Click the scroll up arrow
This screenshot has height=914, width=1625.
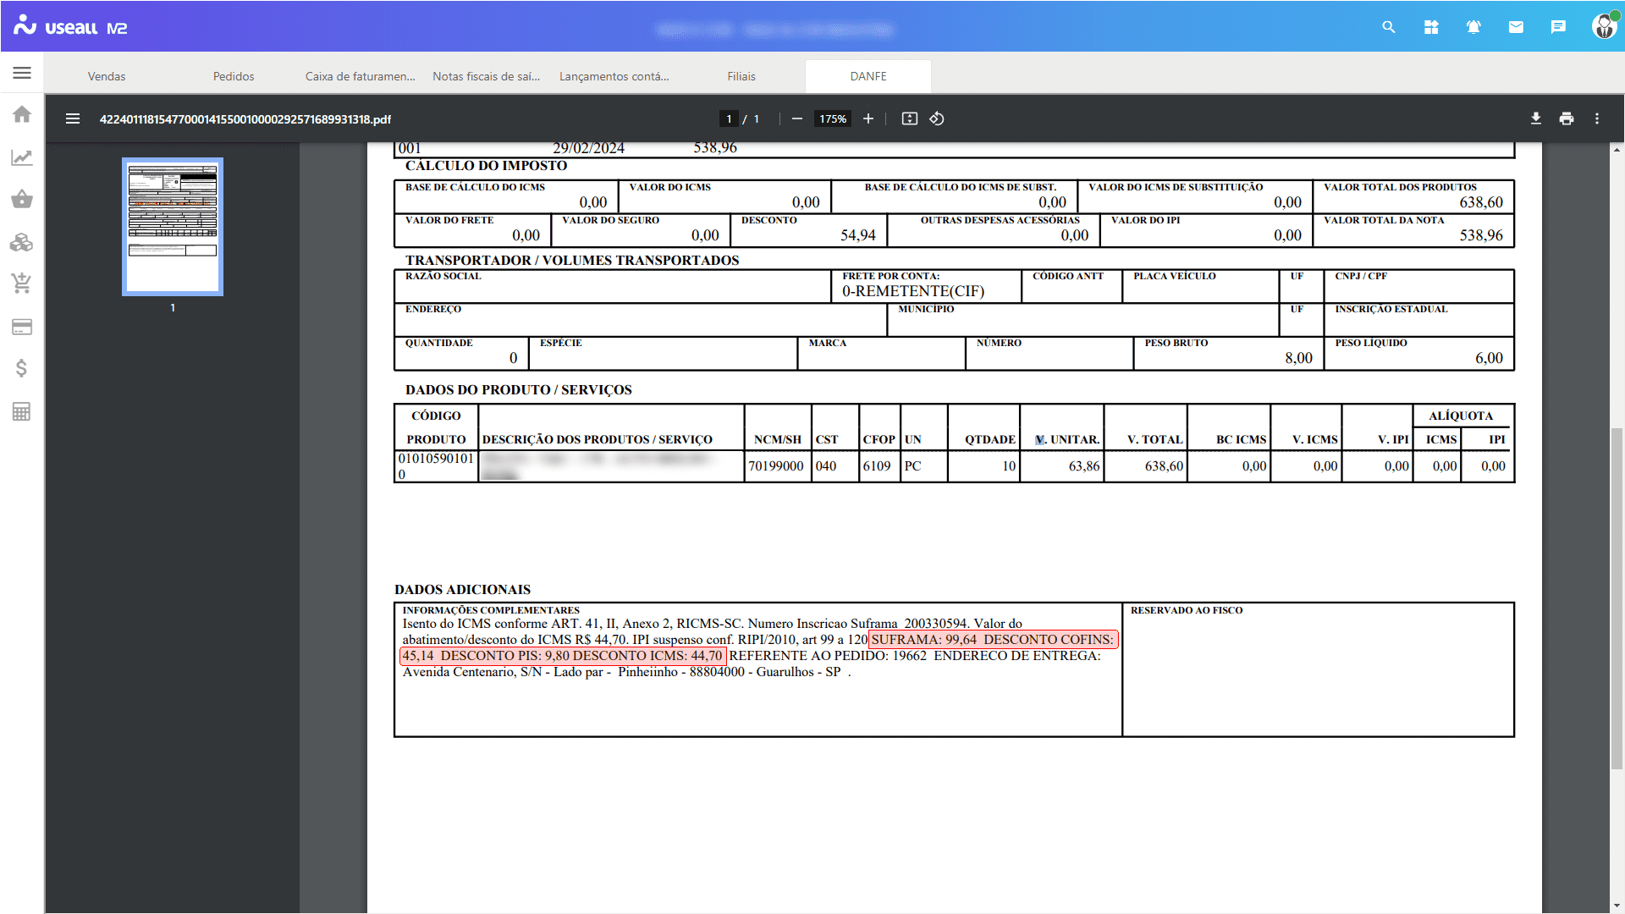(1617, 150)
